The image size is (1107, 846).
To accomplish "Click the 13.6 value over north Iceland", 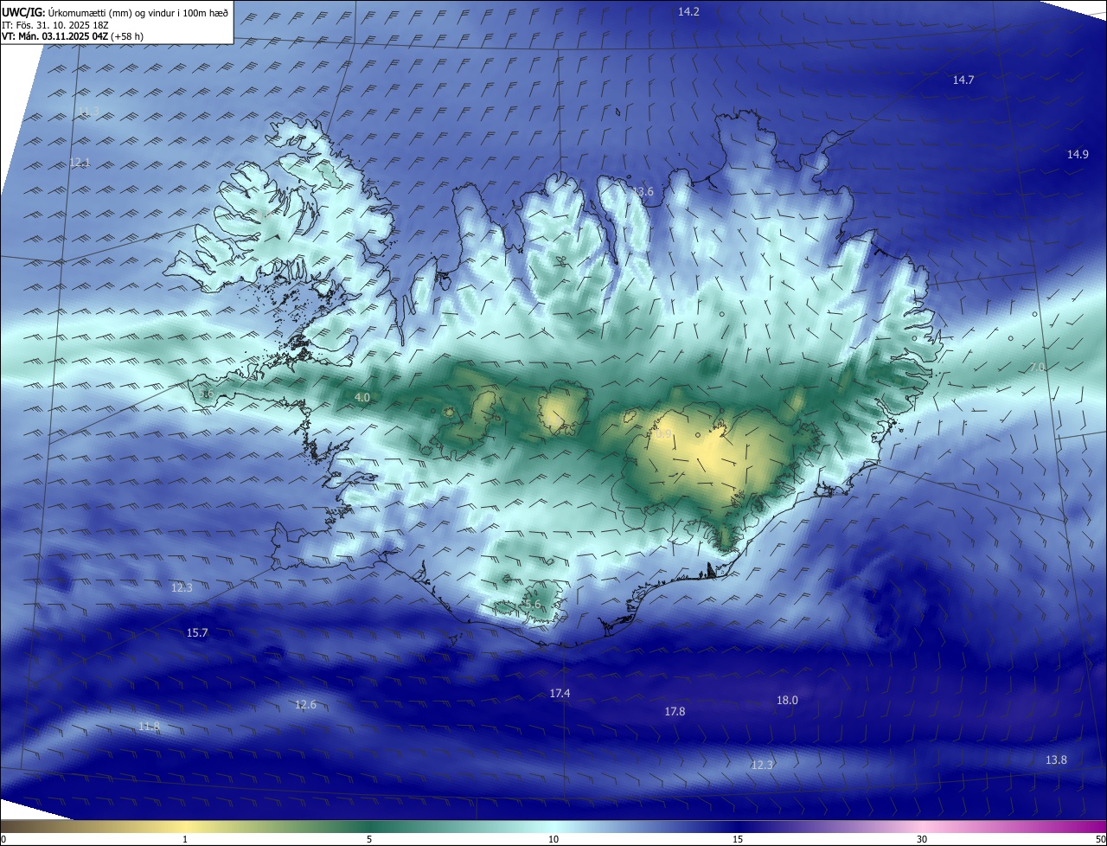I will 643,191.
